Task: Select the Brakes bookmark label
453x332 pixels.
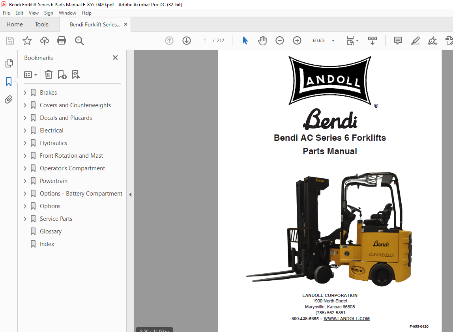Action: click(48, 93)
